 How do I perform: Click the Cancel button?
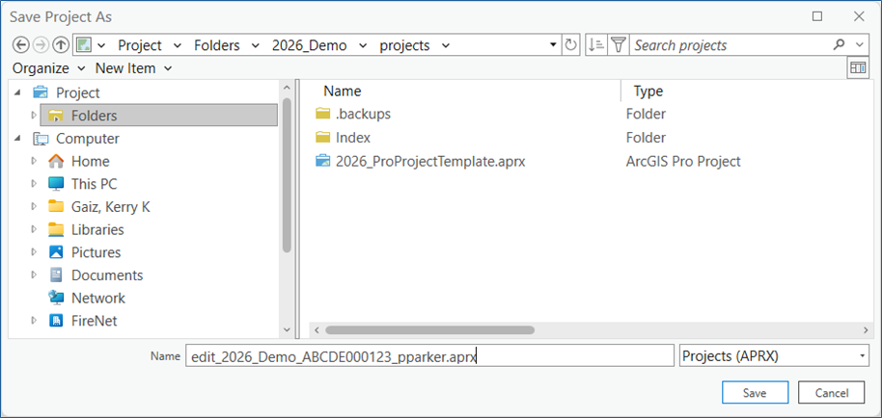(831, 392)
